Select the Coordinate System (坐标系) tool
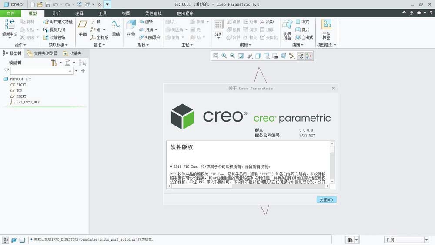 (99, 37)
